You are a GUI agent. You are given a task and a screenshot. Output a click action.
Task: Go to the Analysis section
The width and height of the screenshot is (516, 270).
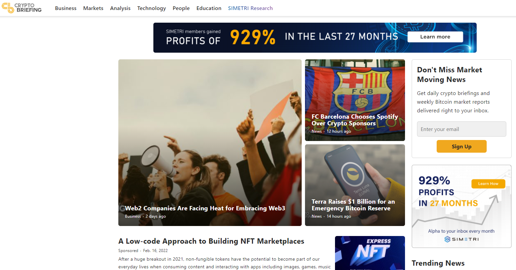click(120, 8)
